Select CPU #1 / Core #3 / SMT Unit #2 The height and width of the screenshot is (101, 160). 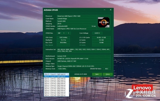click(x=56, y=85)
